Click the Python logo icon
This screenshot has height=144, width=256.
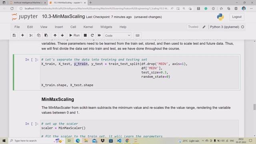(220, 17)
